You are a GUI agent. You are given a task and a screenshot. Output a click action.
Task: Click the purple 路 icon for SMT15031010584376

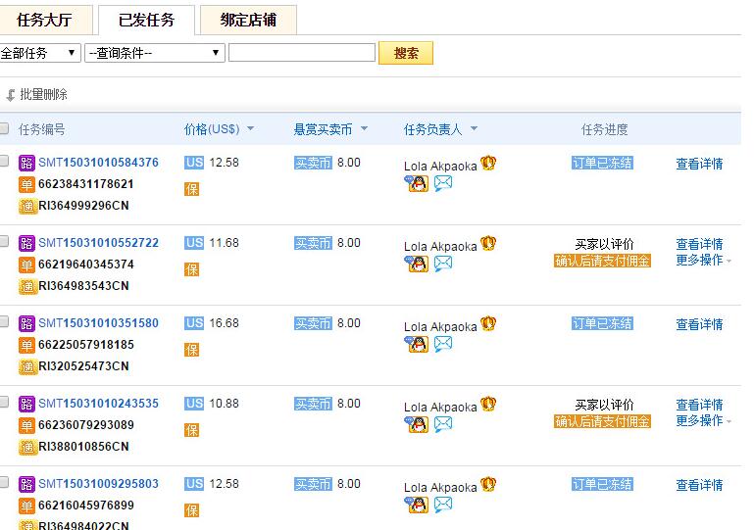[x=26, y=163]
